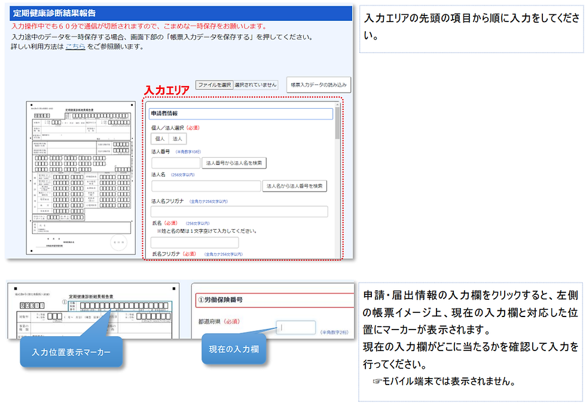Click the ファイルを選択 button
Screen dimensions: 586x406
(215, 85)
